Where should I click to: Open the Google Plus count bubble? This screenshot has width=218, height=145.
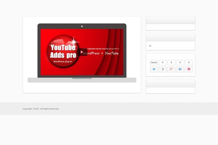pos(171,62)
